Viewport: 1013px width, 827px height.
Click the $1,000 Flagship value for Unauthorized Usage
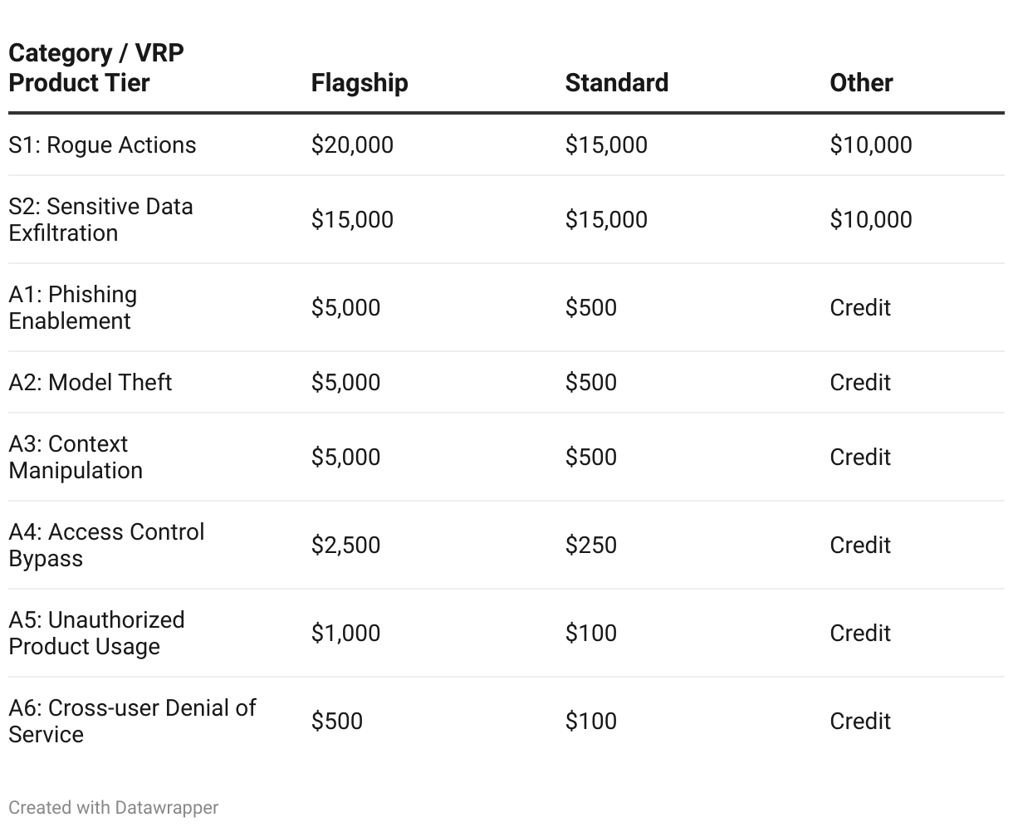pyautogui.click(x=345, y=633)
